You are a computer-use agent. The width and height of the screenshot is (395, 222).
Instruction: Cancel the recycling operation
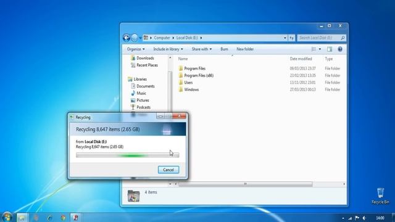tap(168, 170)
